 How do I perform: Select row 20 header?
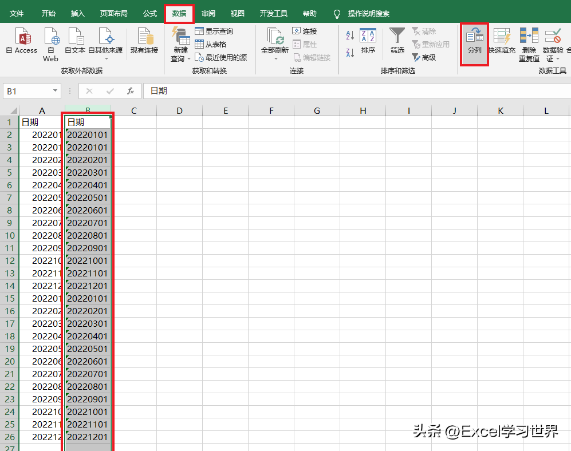pyautogui.click(x=10, y=362)
